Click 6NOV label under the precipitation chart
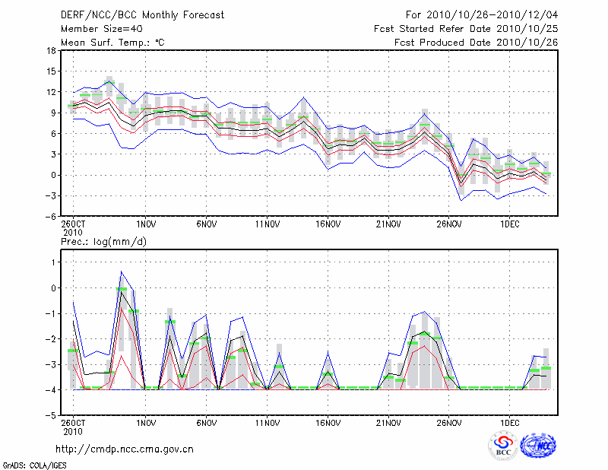This screenshot has width=608, height=470. (206, 423)
